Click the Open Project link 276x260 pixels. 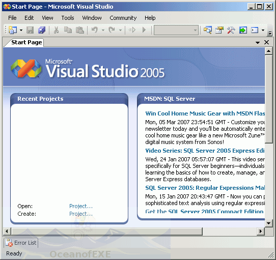(x=81, y=206)
